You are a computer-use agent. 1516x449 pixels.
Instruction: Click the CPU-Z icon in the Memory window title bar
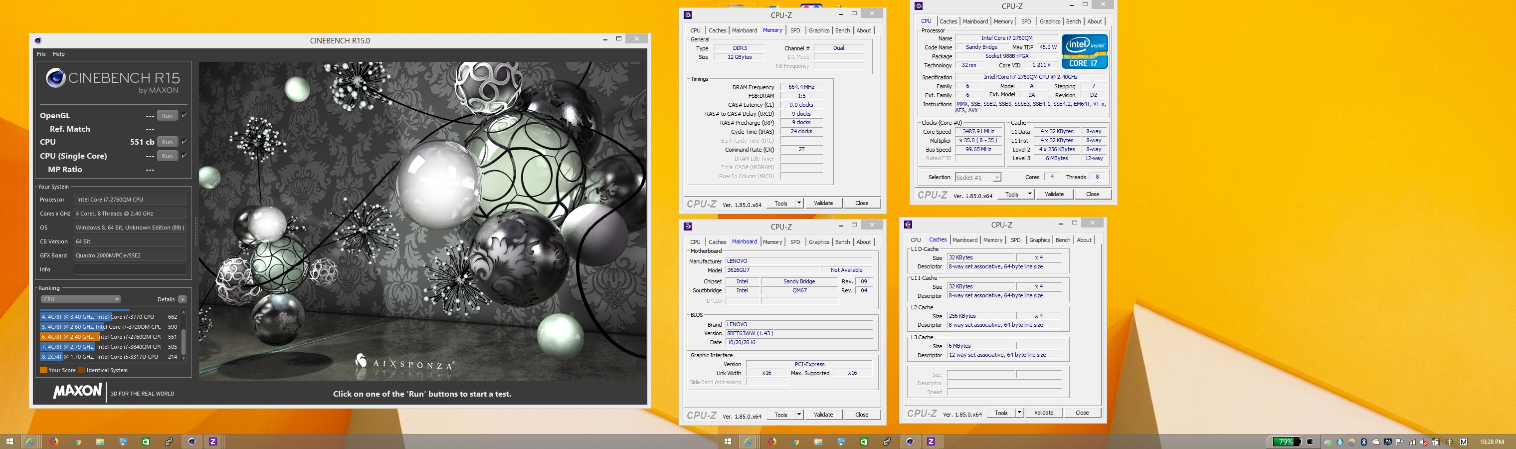688,14
